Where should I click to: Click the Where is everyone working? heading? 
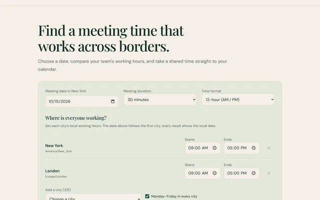(x=75, y=118)
